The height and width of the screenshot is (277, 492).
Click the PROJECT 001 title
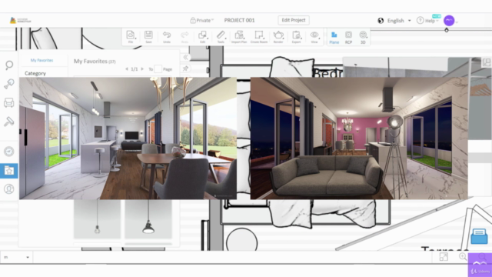(239, 21)
